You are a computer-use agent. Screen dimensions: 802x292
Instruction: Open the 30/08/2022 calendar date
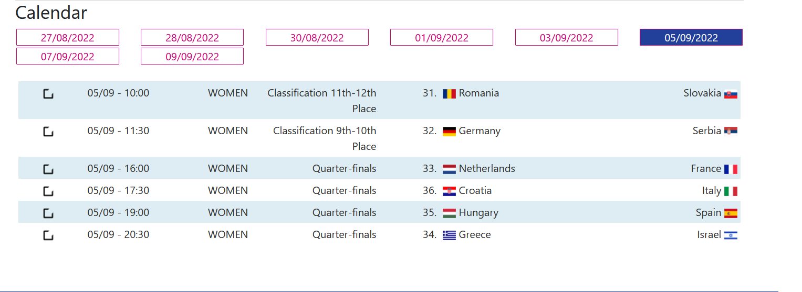(x=317, y=38)
